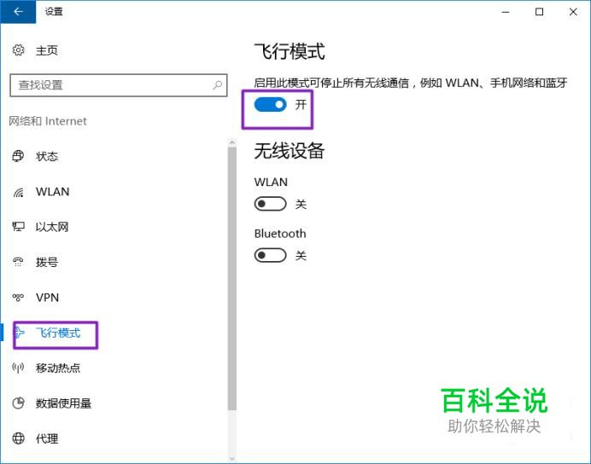
Task: Select 飞行模式 in the sidebar
Action: click(x=58, y=333)
